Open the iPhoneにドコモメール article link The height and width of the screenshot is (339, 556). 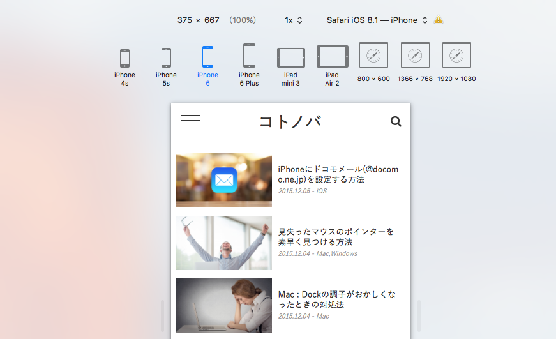[338, 174]
